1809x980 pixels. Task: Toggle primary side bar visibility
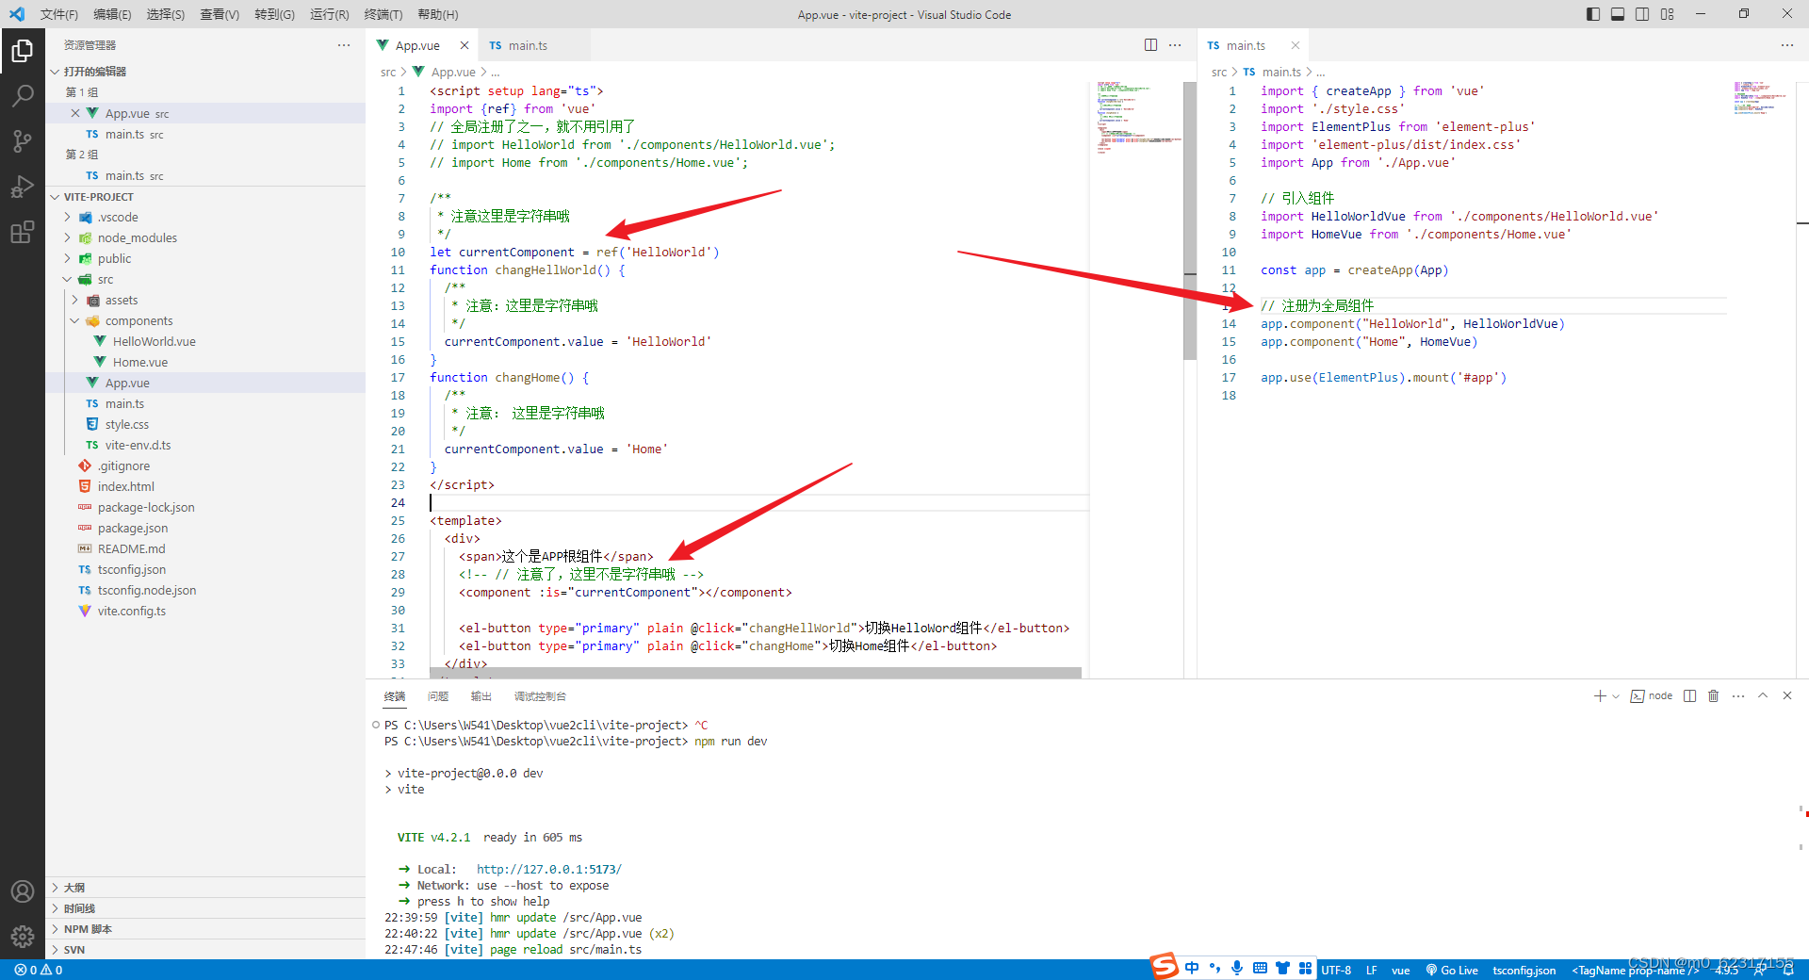[1593, 14]
